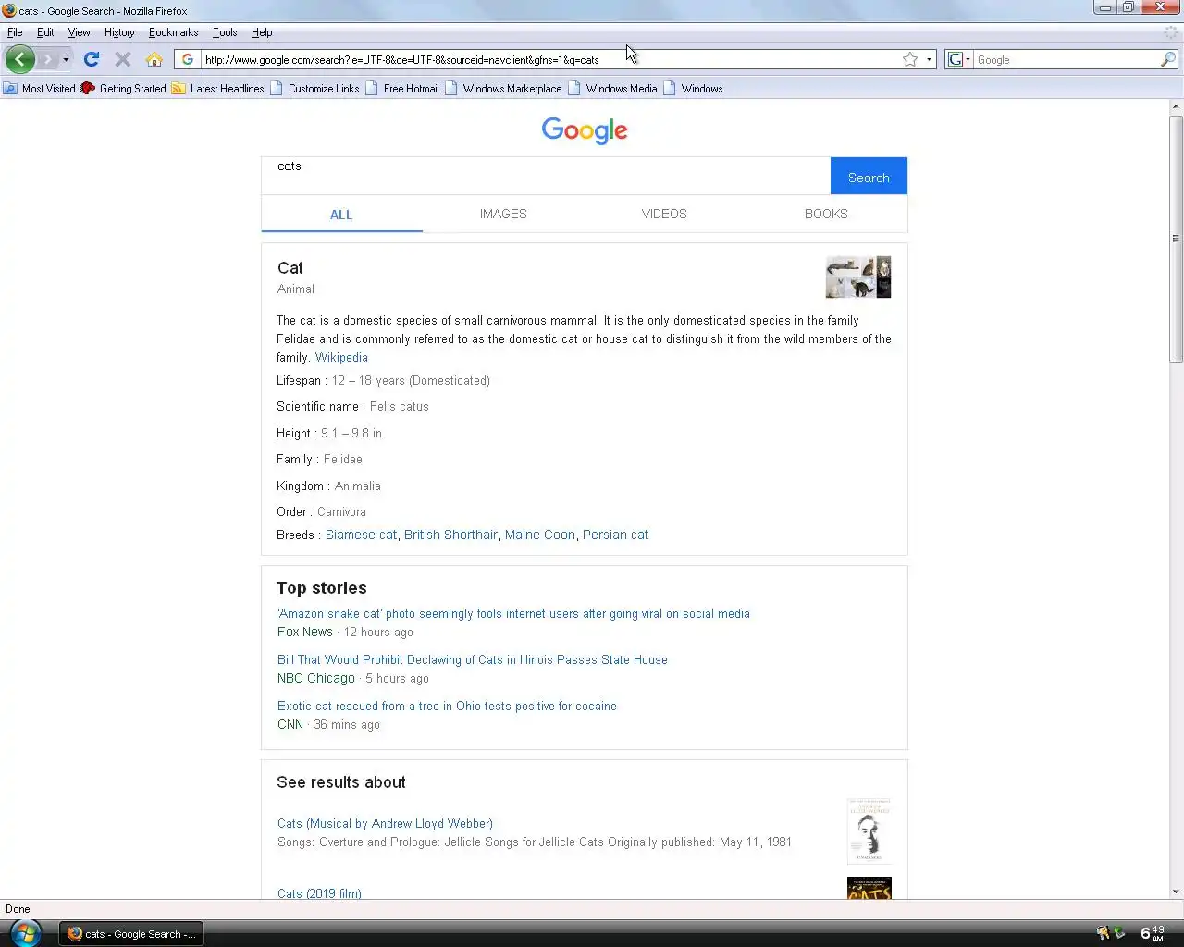1184x947 pixels.
Task: Open the address bar URL history dropdown
Action: point(929,59)
